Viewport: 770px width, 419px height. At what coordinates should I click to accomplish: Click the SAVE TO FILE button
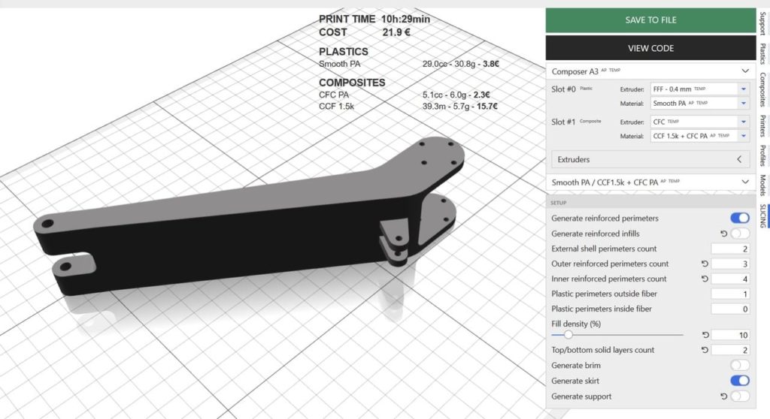tap(650, 20)
